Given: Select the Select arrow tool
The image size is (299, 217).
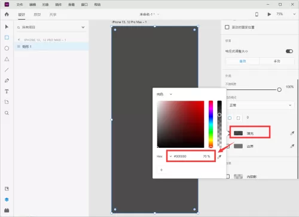Looking at the screenshot, I should 7,27.
